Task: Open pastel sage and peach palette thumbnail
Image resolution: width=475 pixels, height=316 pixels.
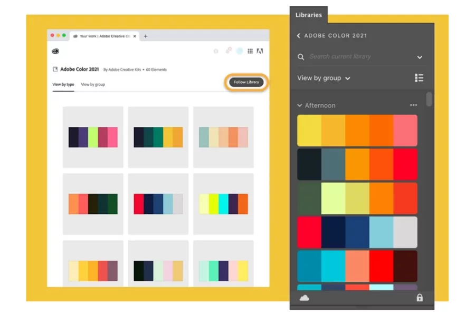Action: (223, 137)
